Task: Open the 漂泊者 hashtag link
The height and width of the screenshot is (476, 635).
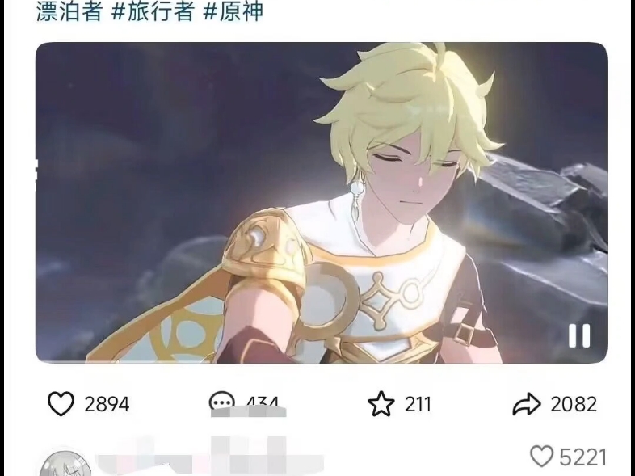Action: [69, 11]
